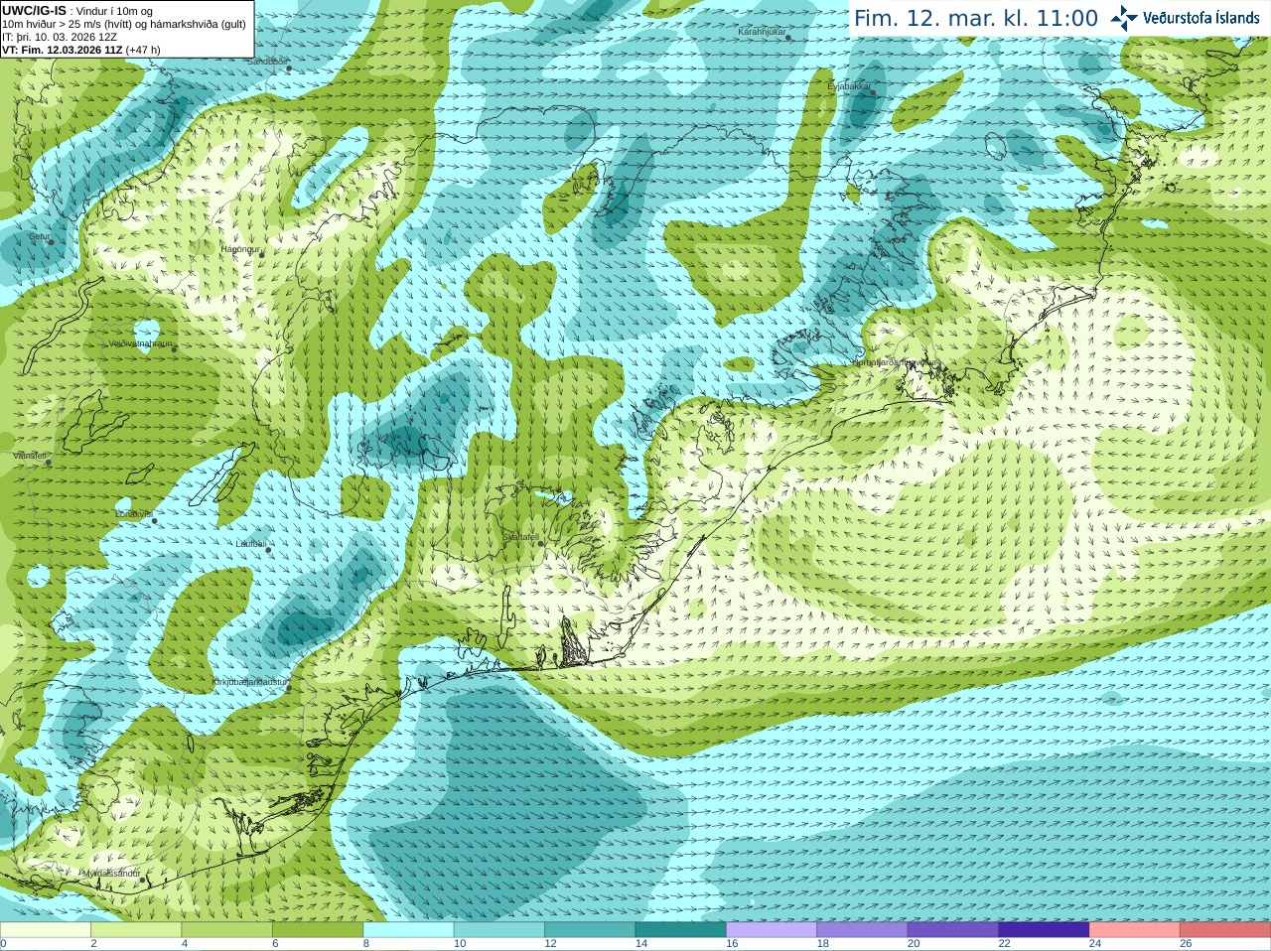Screen dimensions: 1271x951
Task: Pick the 18–20 m/s purple scale color
Action: 862,930
